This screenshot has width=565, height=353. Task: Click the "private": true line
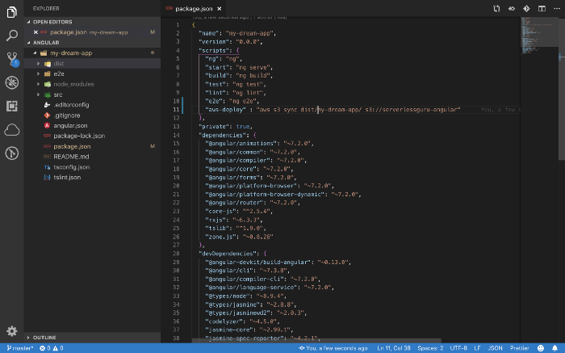pyautogui.click(x=225, y=127)
